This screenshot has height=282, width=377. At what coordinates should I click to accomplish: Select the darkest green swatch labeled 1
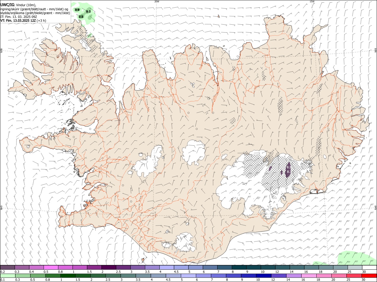pyautogui.click(x=68, y=276)
